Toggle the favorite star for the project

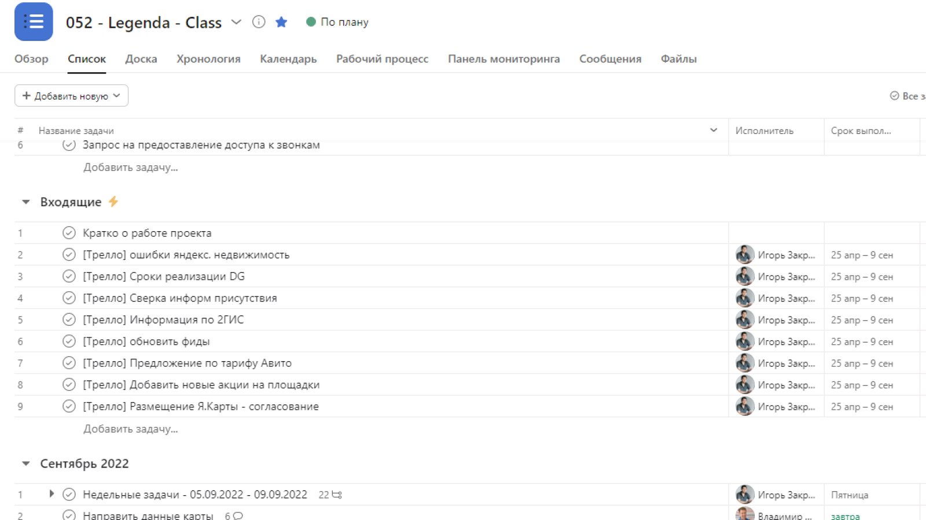point(281,22)
